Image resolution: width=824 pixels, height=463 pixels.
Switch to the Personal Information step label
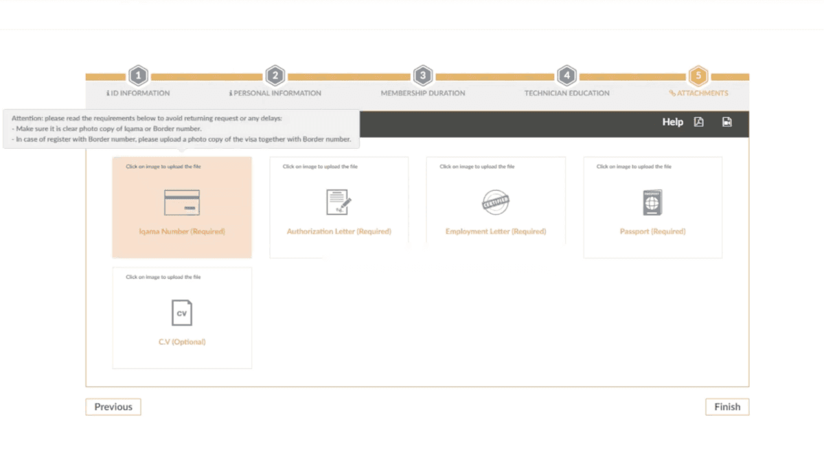(x=275, y=93)
